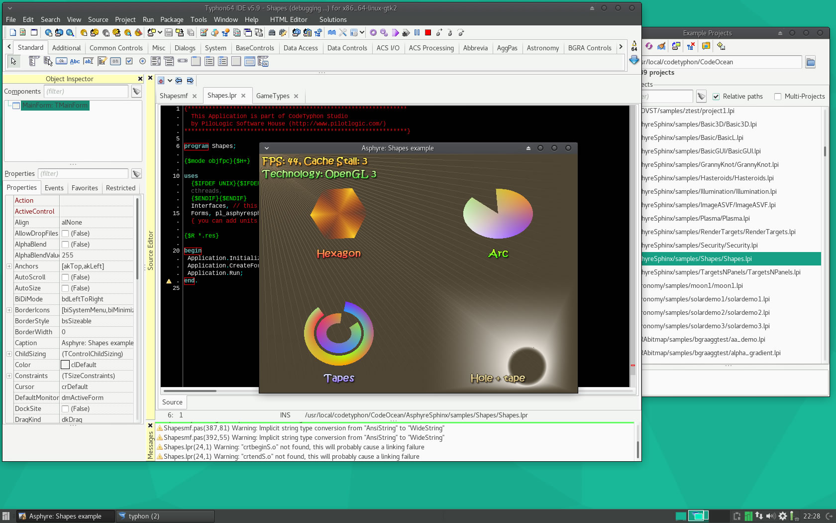This screenshot has width=836, height=523.
Task: Expand the BorderIcons property
Action: point(9,310)
